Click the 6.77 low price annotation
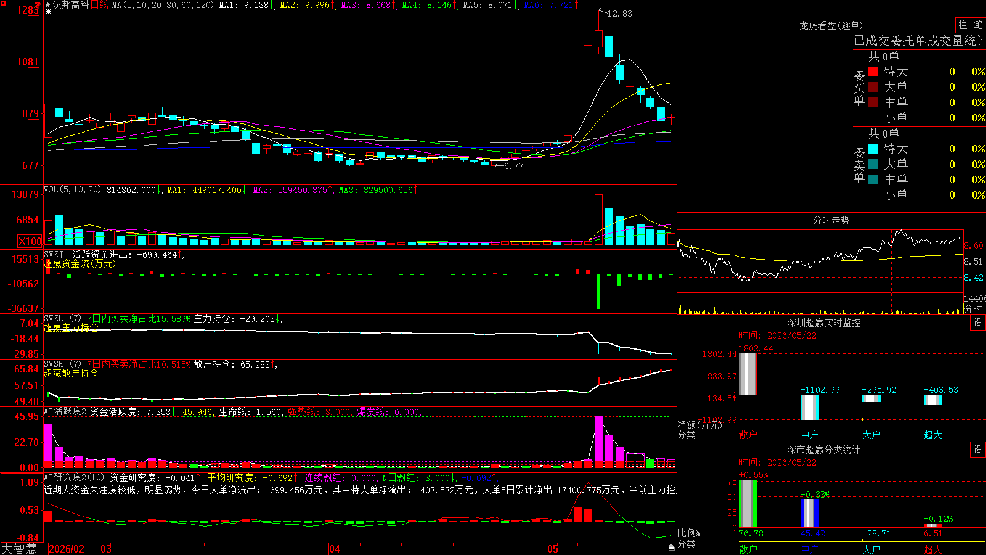 [513, 166]
